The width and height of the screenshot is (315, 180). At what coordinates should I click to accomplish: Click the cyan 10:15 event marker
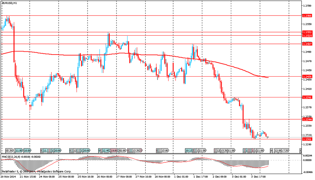(x=189, y=150)
